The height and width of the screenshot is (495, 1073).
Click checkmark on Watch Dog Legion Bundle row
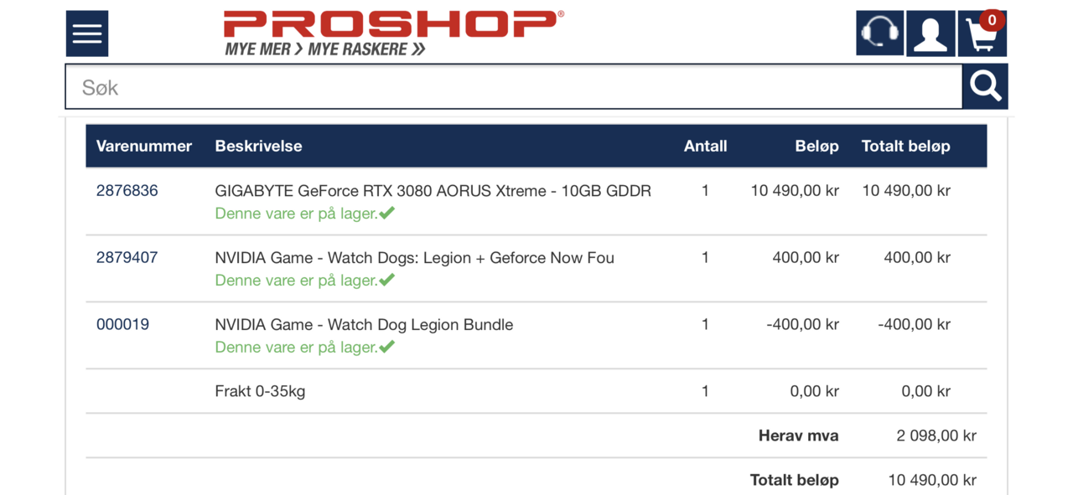click(x=386, y=347)
